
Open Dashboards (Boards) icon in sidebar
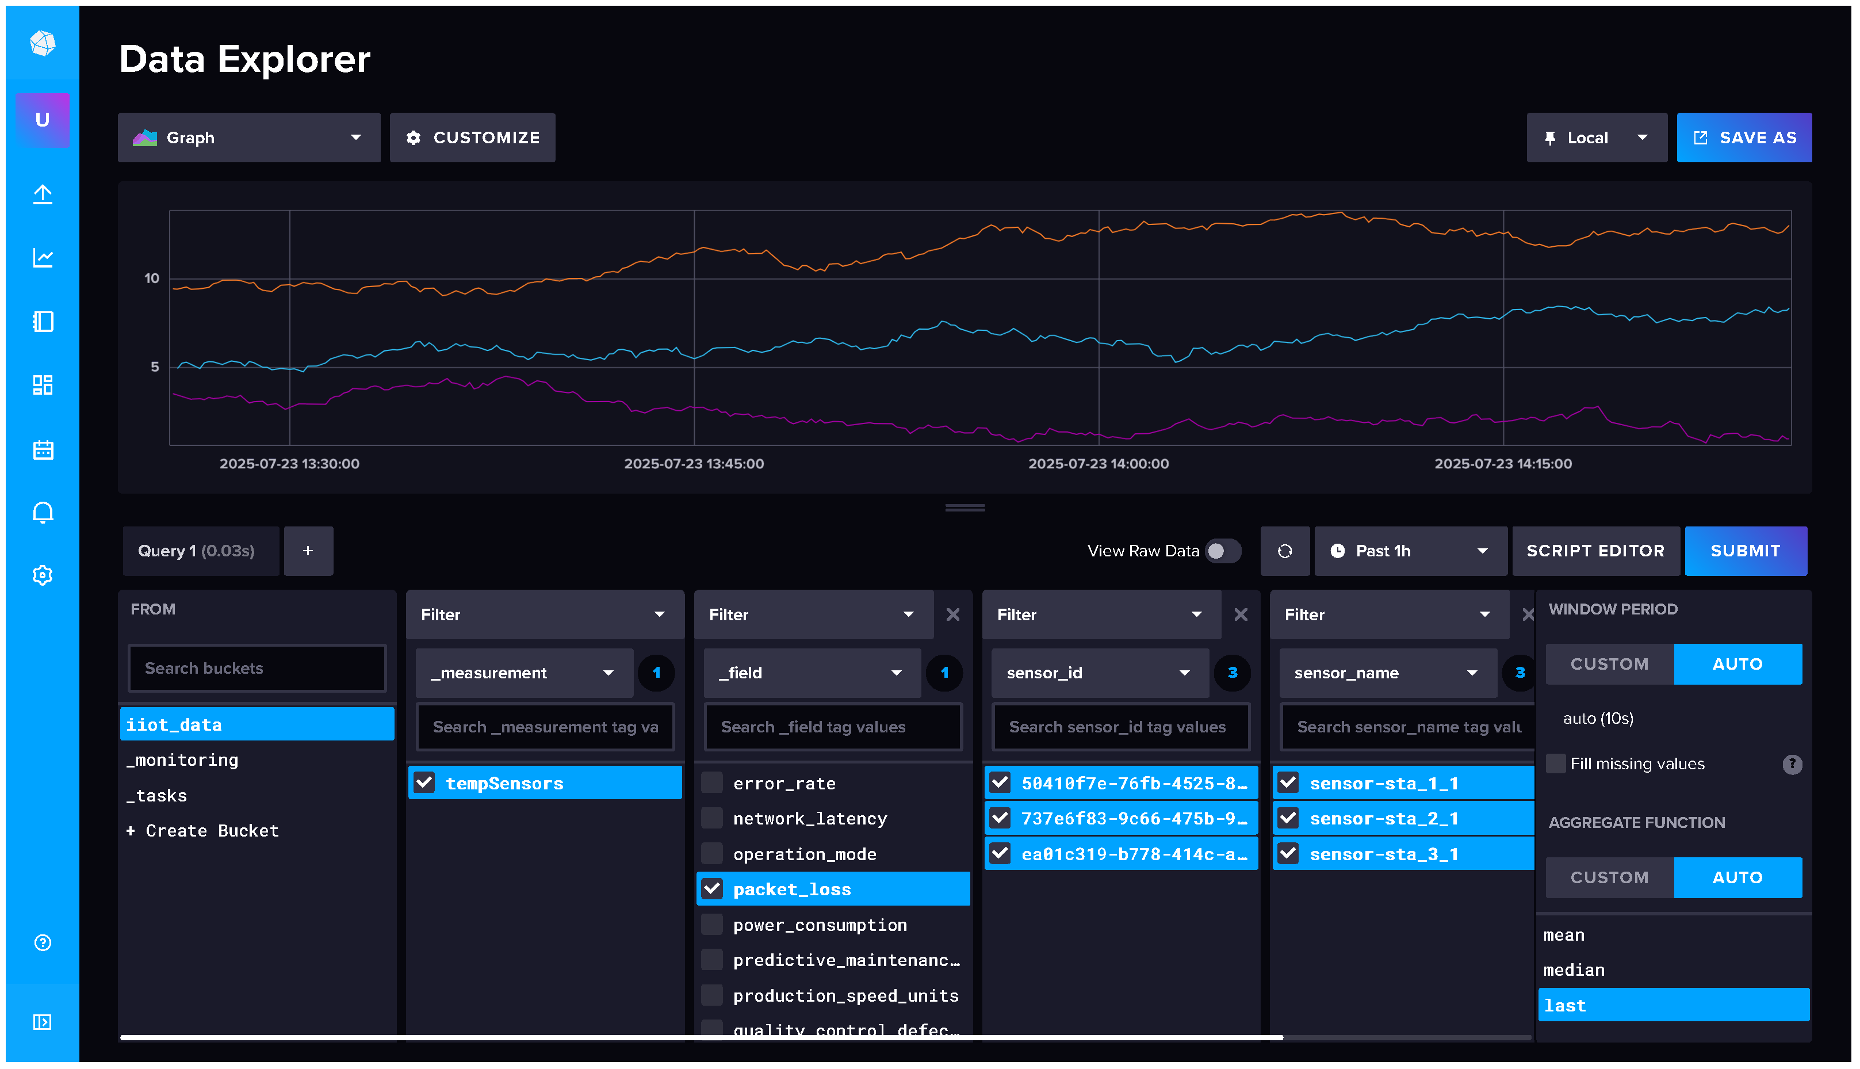43,385
